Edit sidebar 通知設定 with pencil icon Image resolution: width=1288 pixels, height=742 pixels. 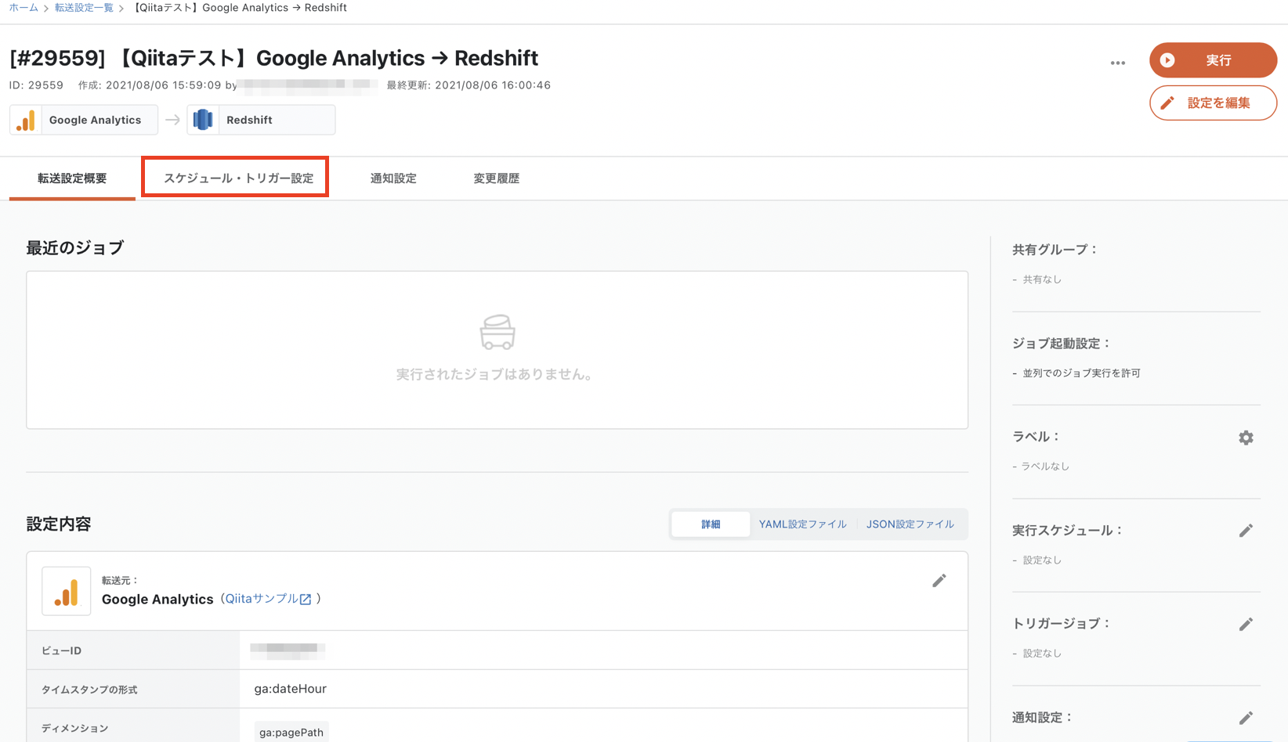point(1246,718)
